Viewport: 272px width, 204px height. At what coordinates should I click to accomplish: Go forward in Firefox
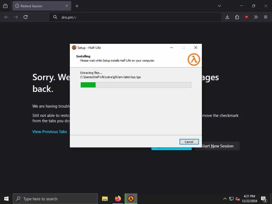[16, 17]
